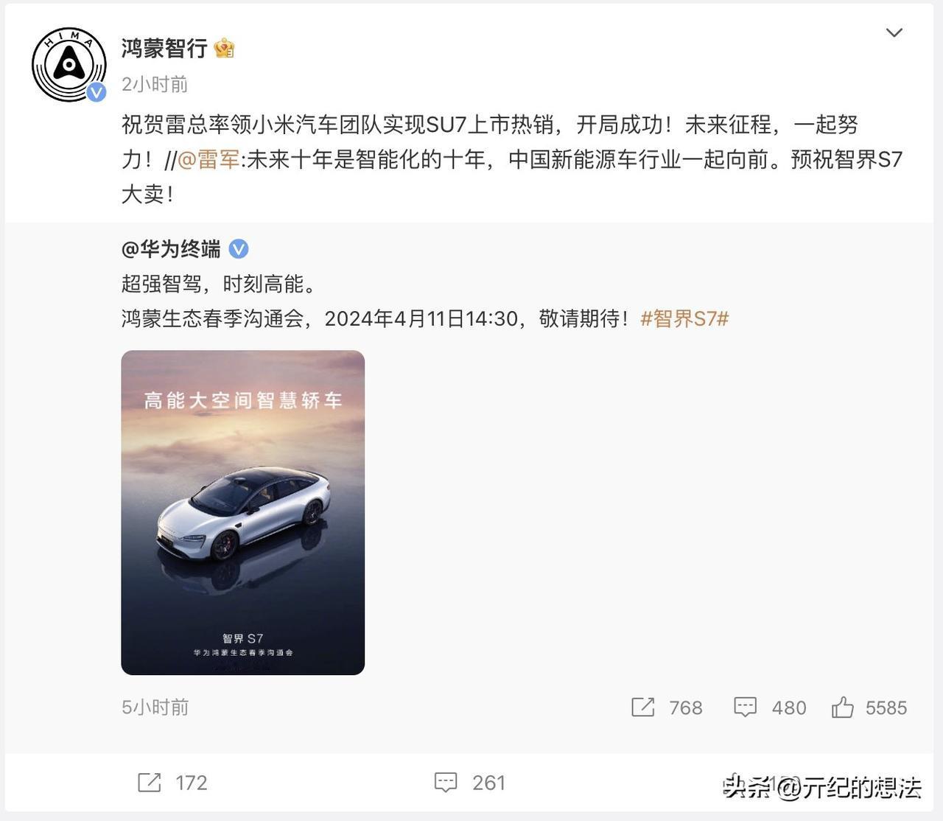Open the 鸿蒙智行 HIMA avatar

[69, 65]
